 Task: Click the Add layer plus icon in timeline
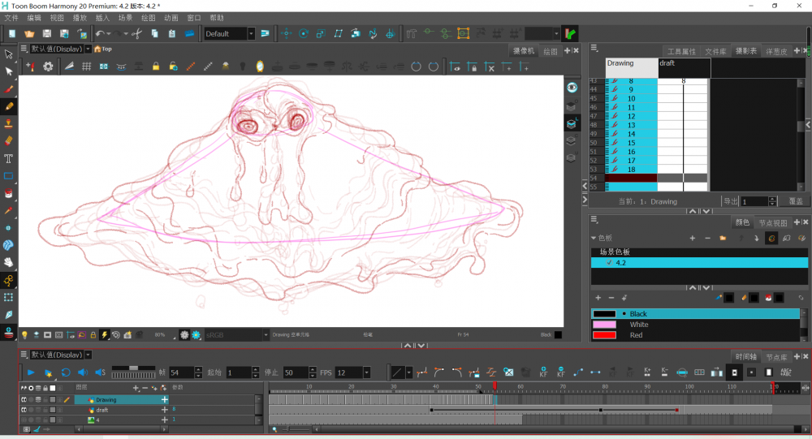pyautogui.click(x=136, y=388)
